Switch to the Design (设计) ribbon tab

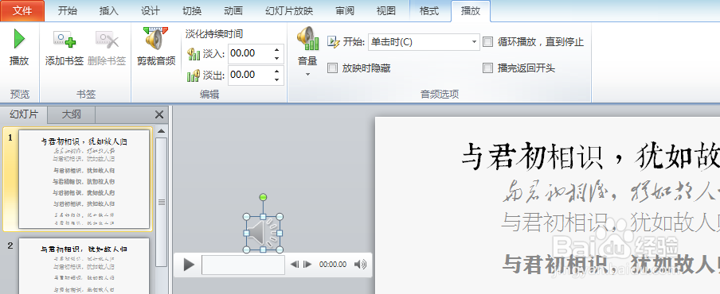point(151,11)
